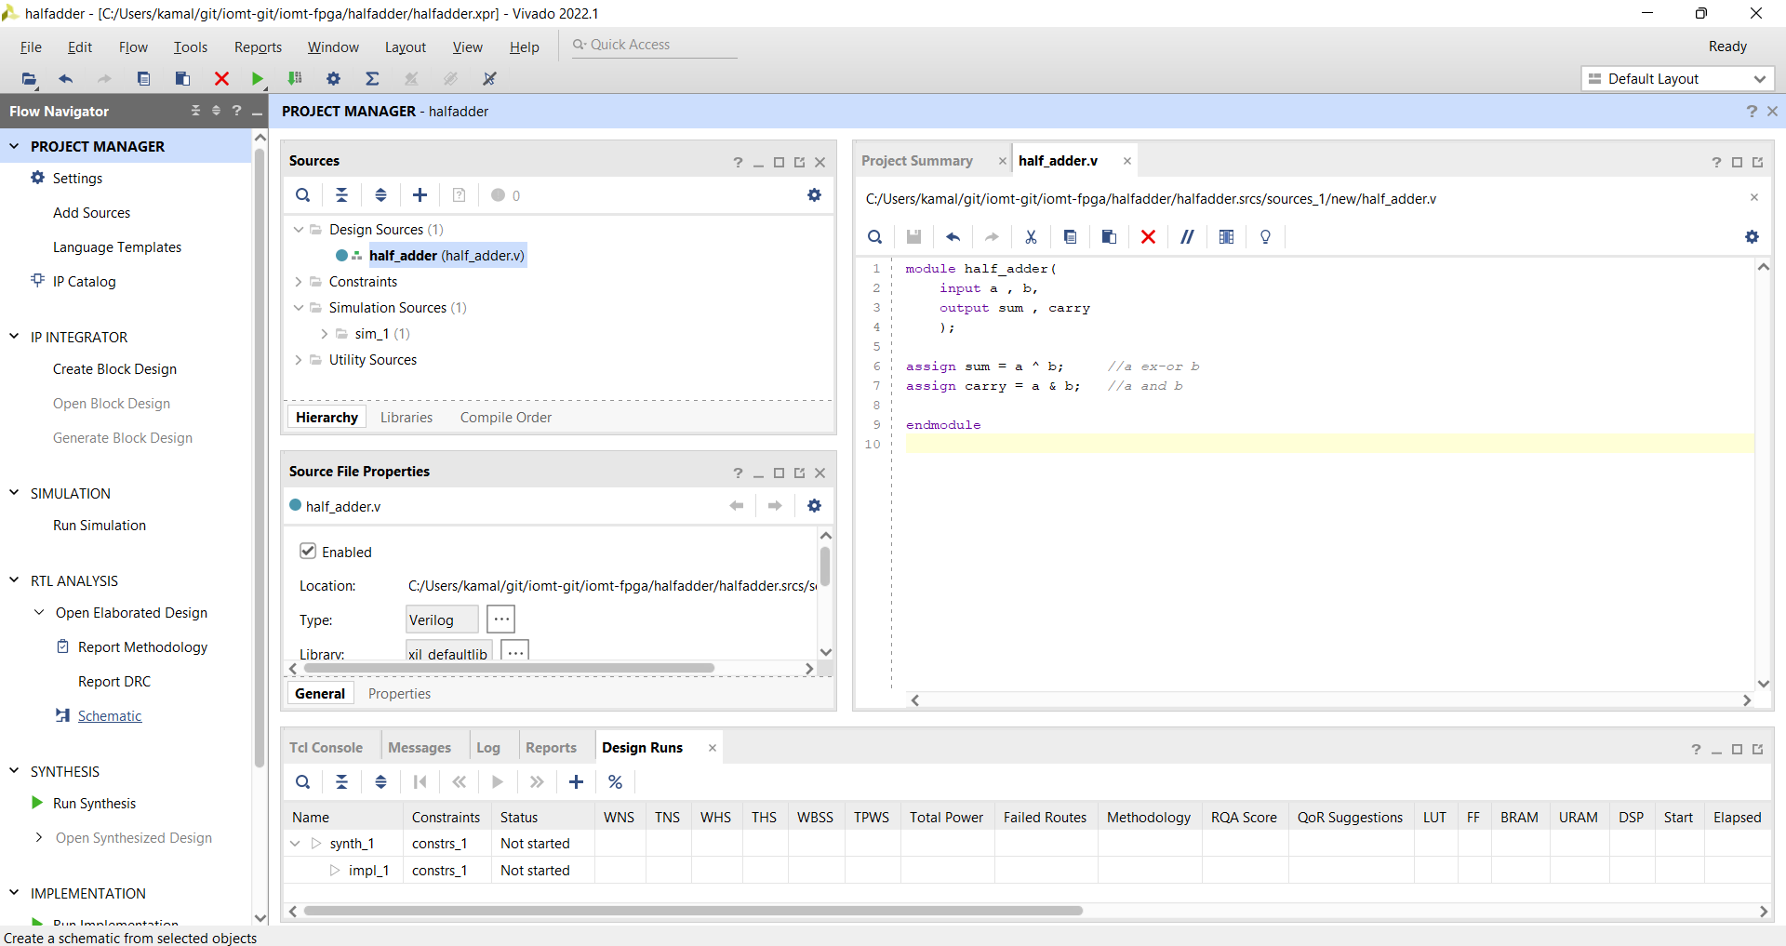Select half_adder (half_adder.v) source
1786x946 pixels.
(446, 256)
